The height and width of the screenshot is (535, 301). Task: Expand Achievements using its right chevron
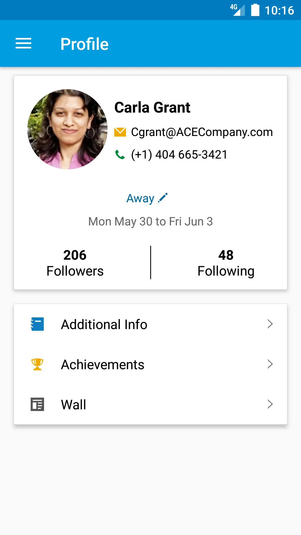point(270,364)
